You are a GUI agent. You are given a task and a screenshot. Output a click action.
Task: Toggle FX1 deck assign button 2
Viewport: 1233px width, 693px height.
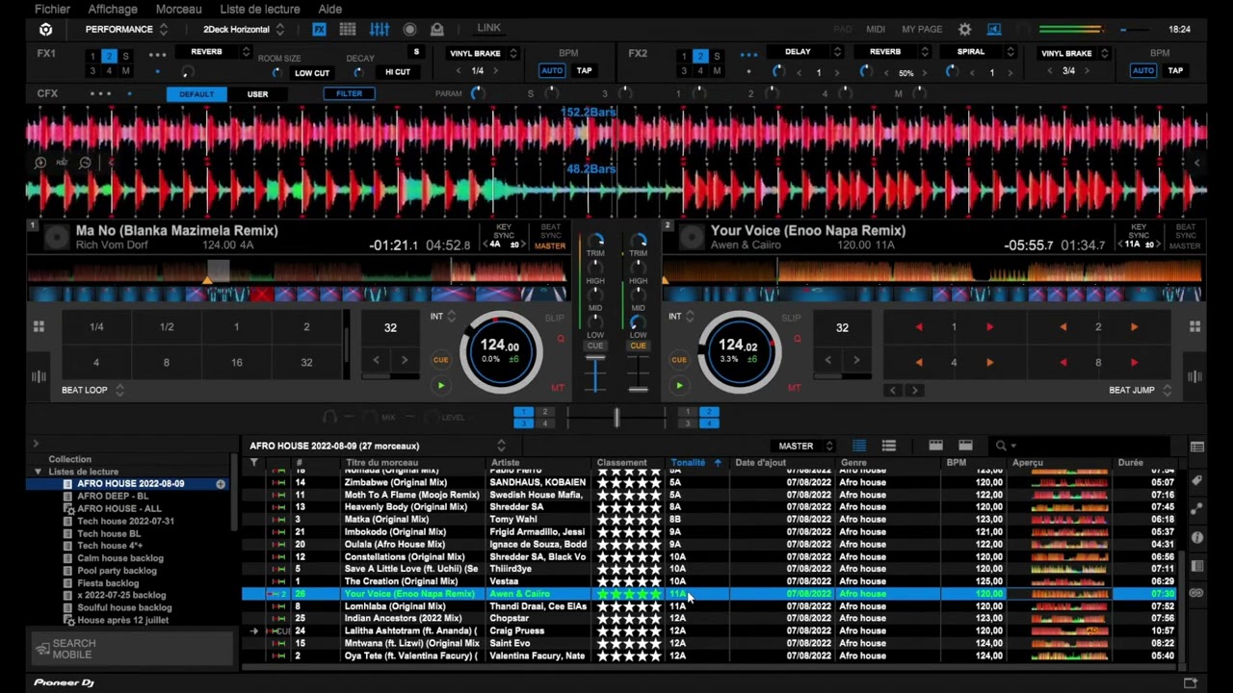coord(109,57)
